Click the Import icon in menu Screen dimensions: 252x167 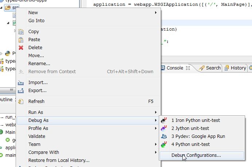click(x=21, y=83)
